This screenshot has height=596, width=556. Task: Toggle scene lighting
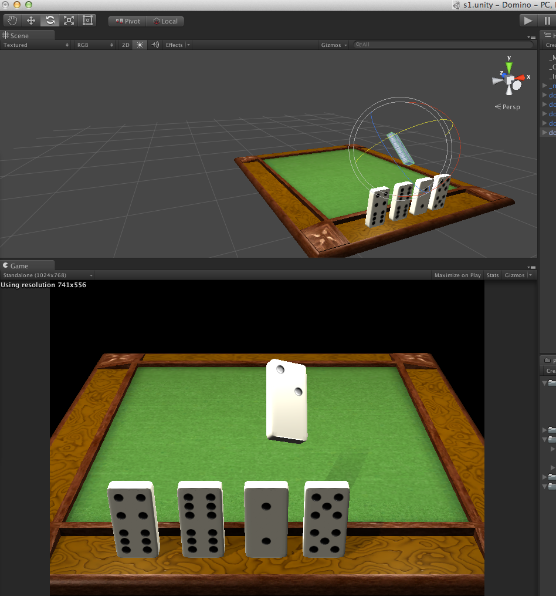point(139,45)
